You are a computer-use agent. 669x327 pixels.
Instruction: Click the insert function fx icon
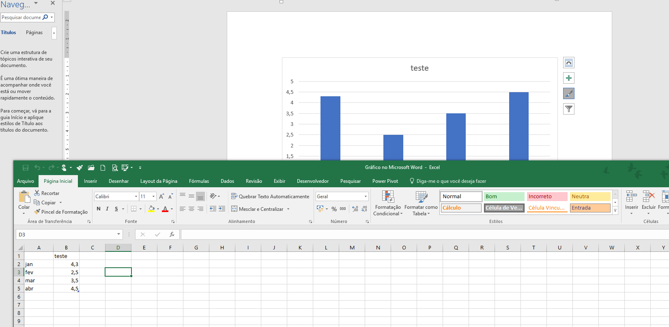172,234
